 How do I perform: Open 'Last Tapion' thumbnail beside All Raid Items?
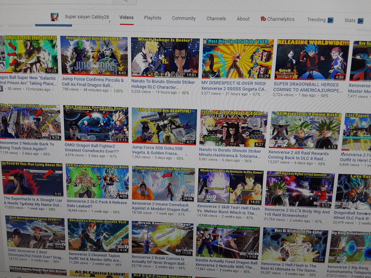pyautogui.click(x=356, y=132)
